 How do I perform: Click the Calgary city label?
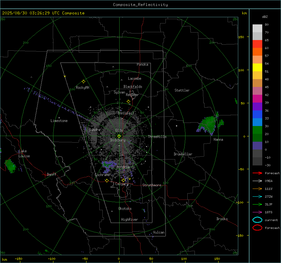122,184
